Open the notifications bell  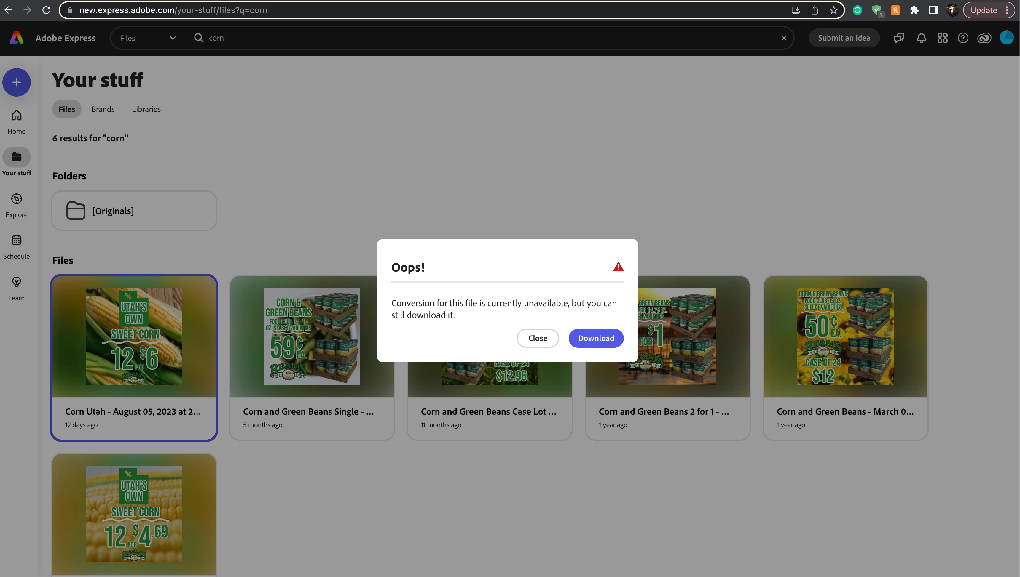(921, 38)
